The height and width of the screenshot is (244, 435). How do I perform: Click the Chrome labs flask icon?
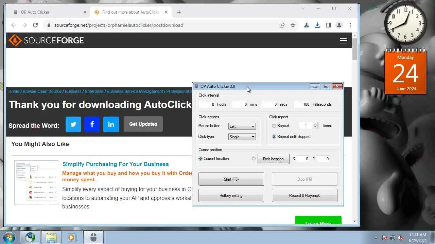click(x=307, y=25)
